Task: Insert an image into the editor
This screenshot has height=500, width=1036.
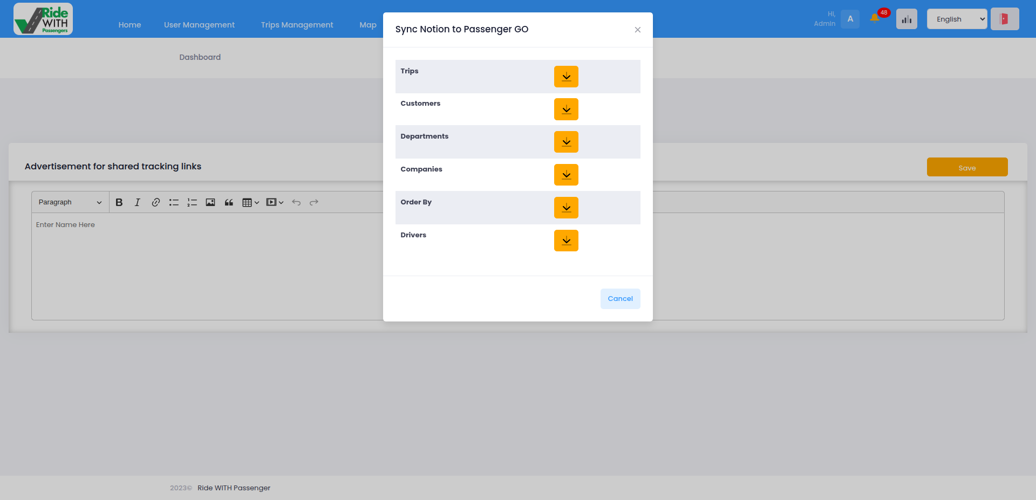Action: (210, 202)
